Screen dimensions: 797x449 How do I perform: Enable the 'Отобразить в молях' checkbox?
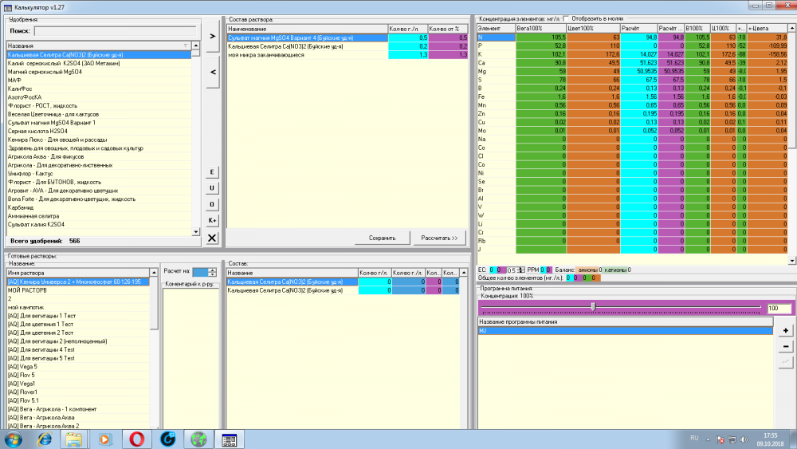(566, 19)
